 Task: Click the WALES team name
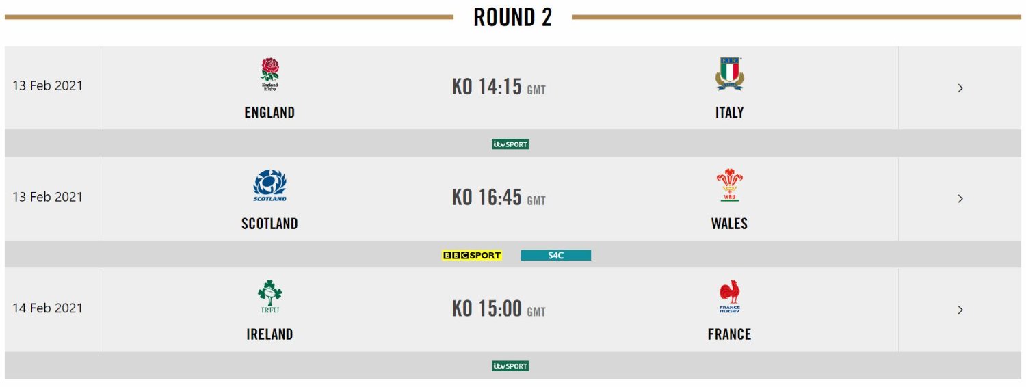pyautogui.click(x=729, y=224)
